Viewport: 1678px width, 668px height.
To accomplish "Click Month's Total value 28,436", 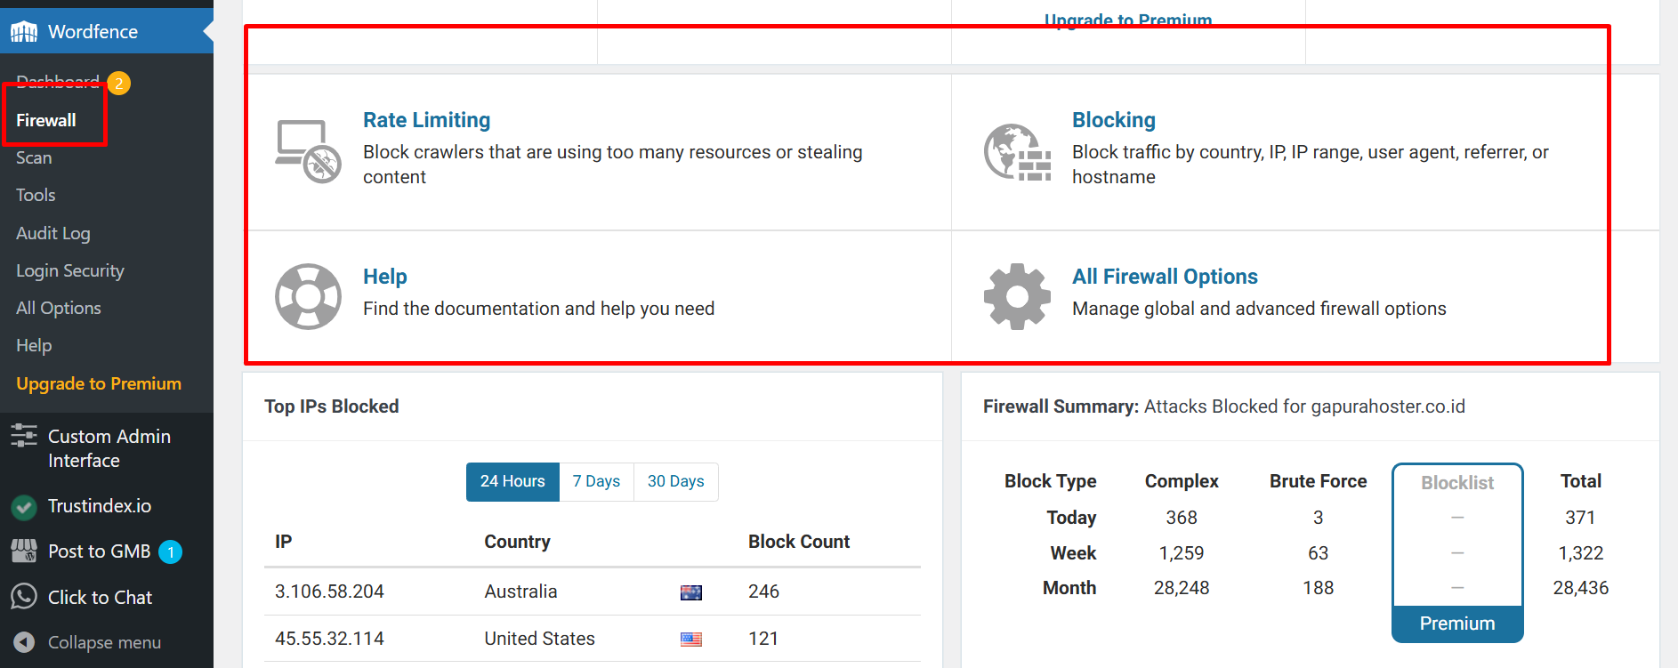I will tap(1581, 588).
